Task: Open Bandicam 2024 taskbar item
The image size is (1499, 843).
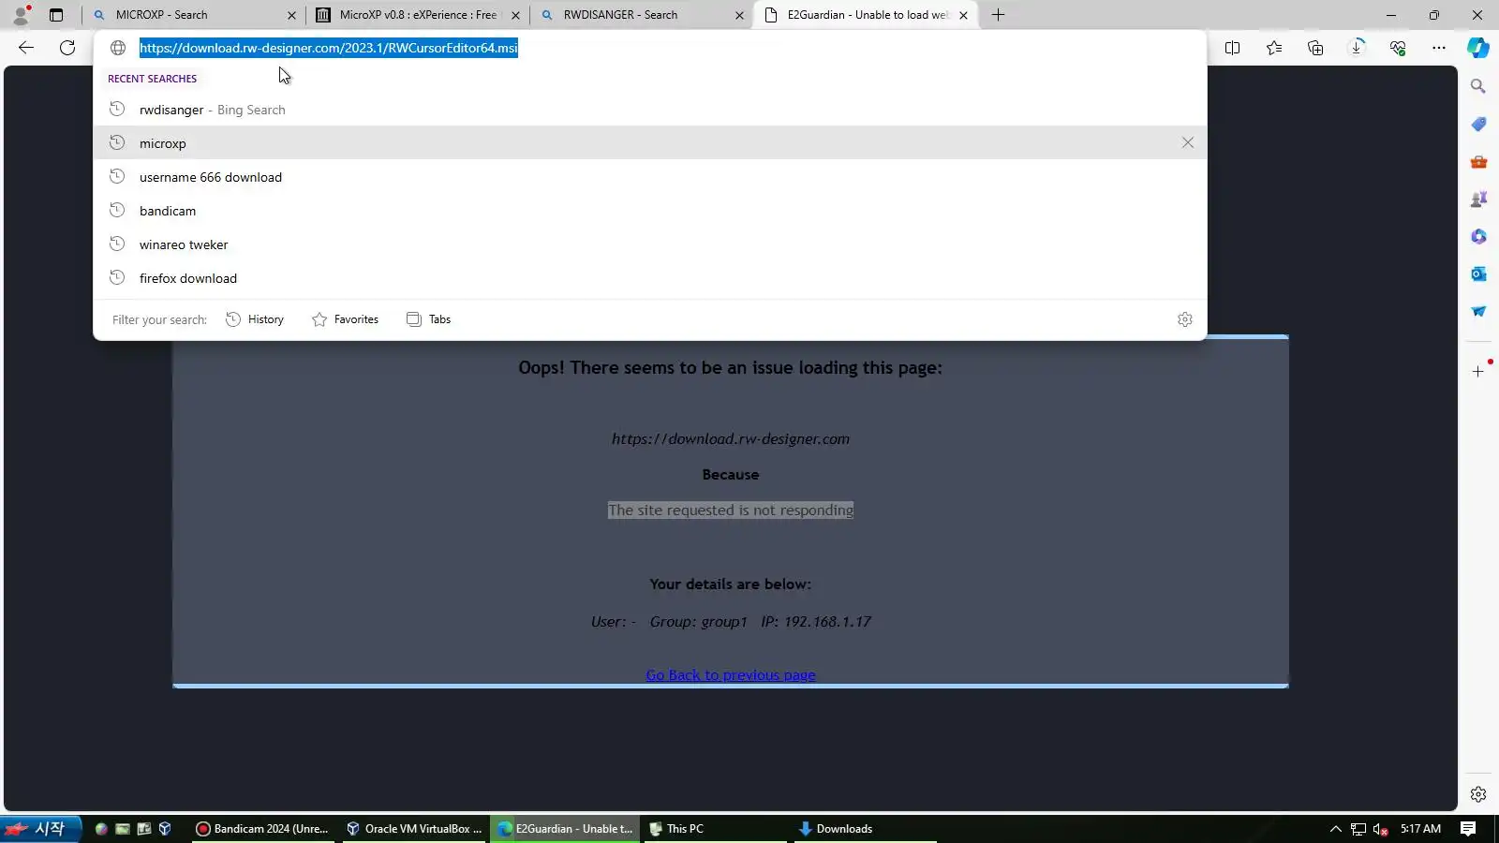Action: click(x=262, y=829)
